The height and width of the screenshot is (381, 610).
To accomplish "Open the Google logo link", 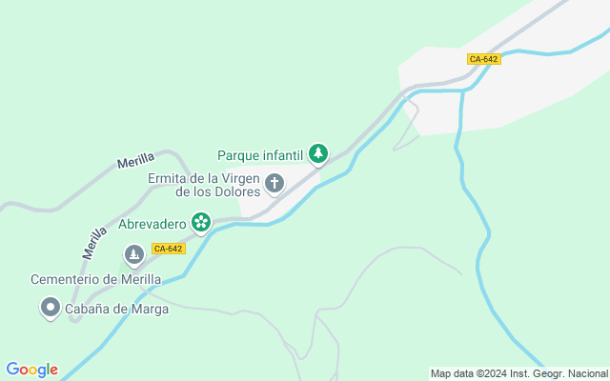I will [31, 370].
